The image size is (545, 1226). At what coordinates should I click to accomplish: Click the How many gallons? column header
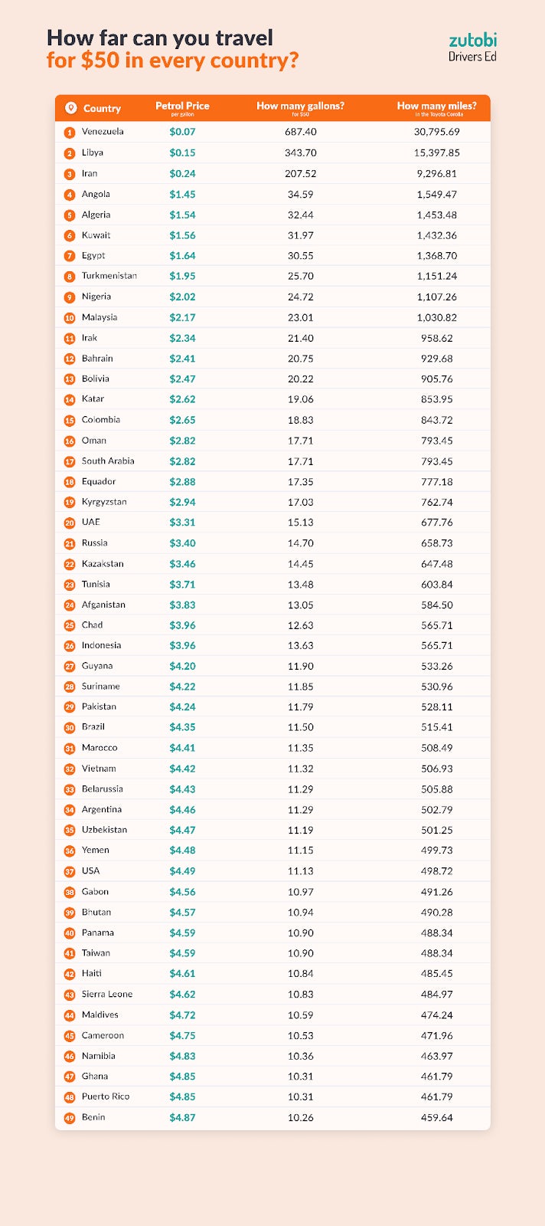click(300, 107)
